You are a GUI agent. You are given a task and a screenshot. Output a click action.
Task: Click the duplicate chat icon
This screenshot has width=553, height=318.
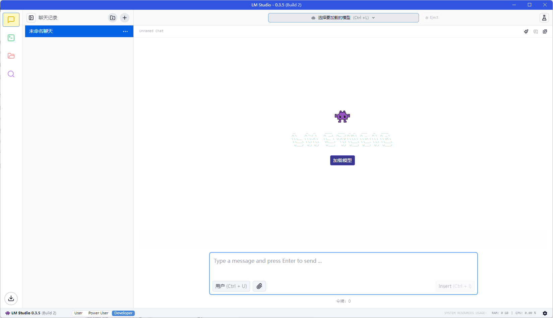(x=545, y=31)
